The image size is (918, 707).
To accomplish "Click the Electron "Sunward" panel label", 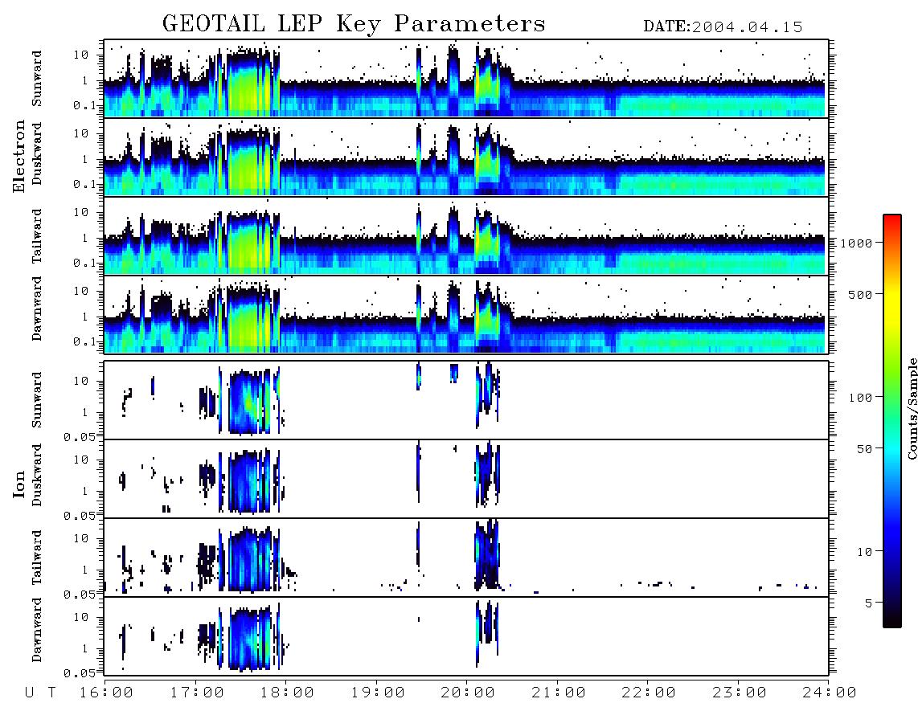I will pos(37,79).
